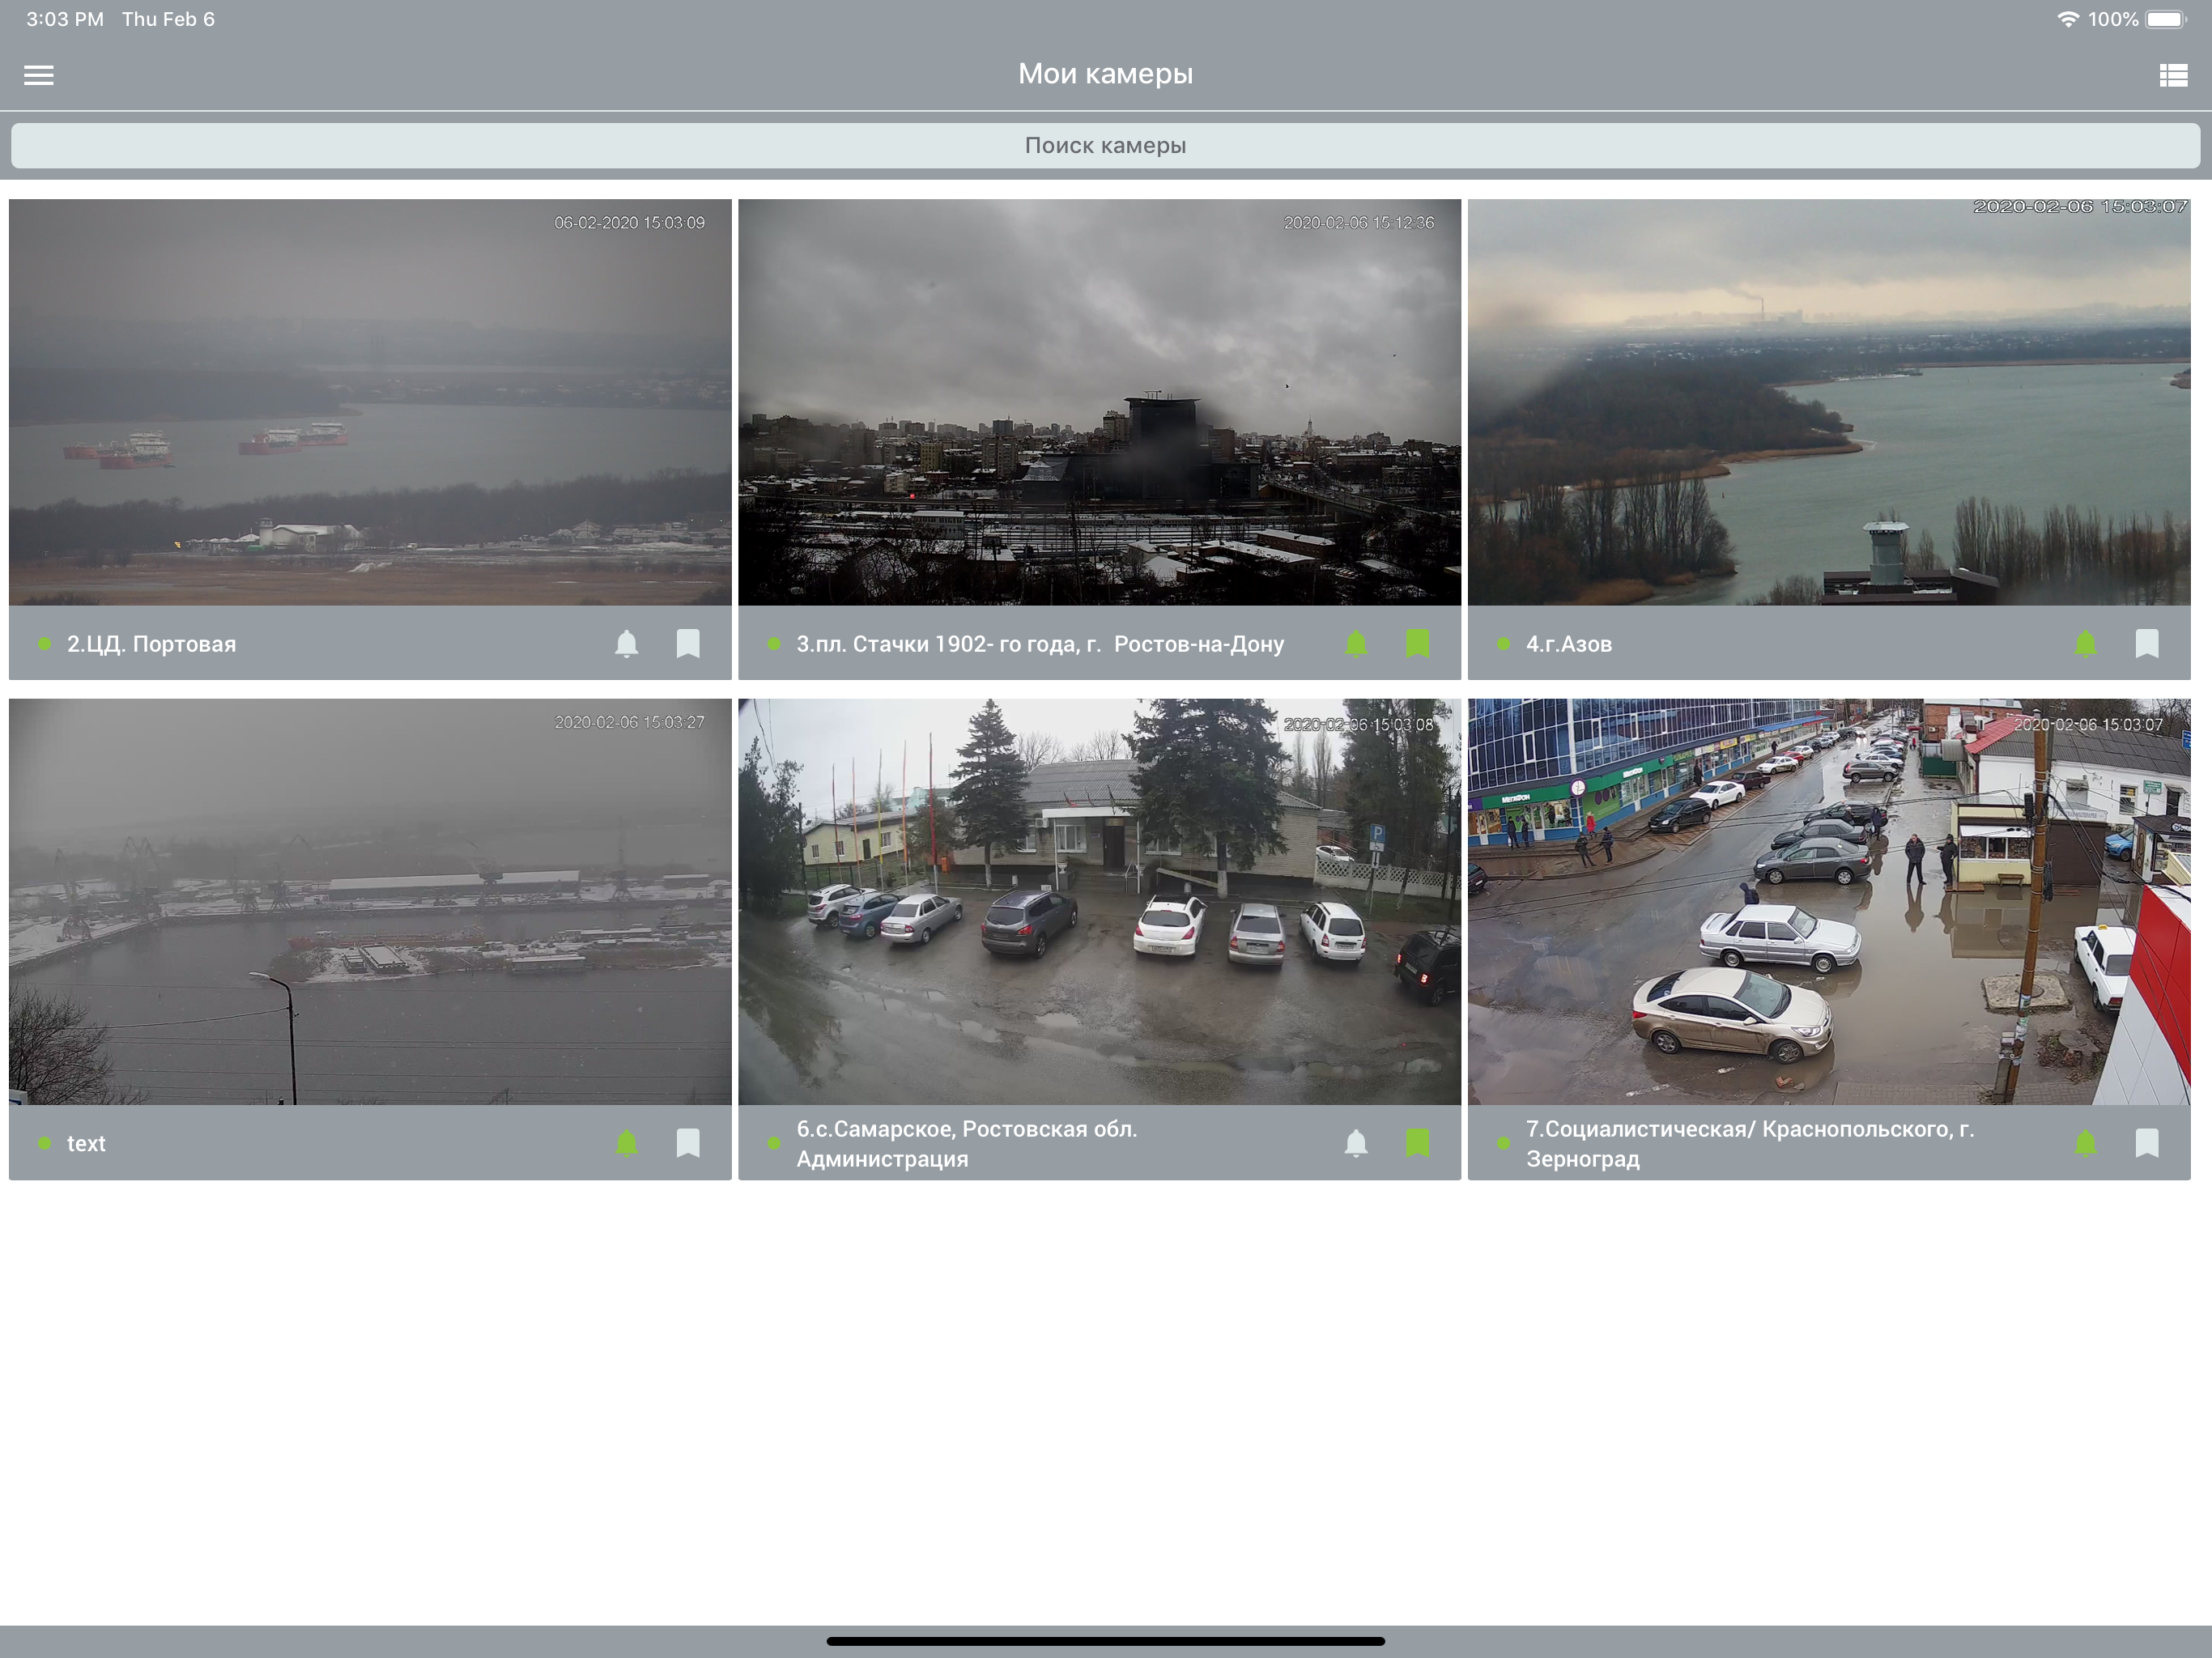Tap the green status dot of 2.ЦД. Портовая

coord(44,643)
